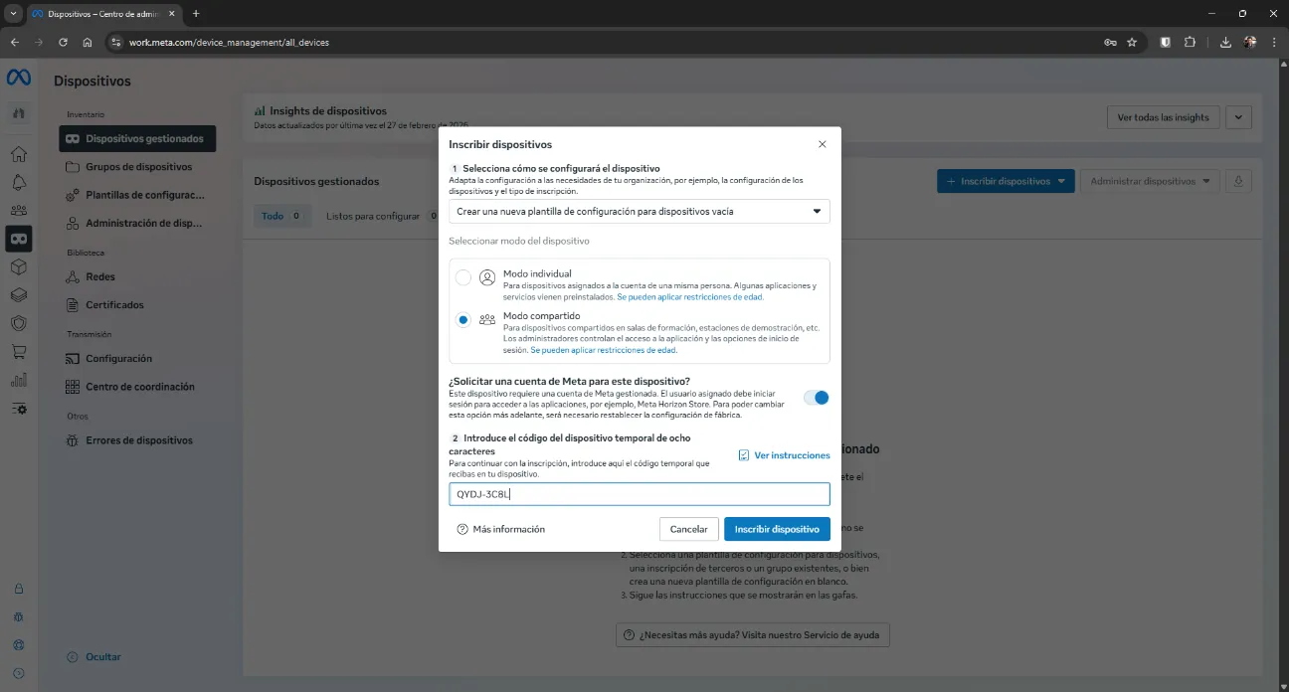Open Administración de dispositivos in sidebar

click(x=137, y=223)
